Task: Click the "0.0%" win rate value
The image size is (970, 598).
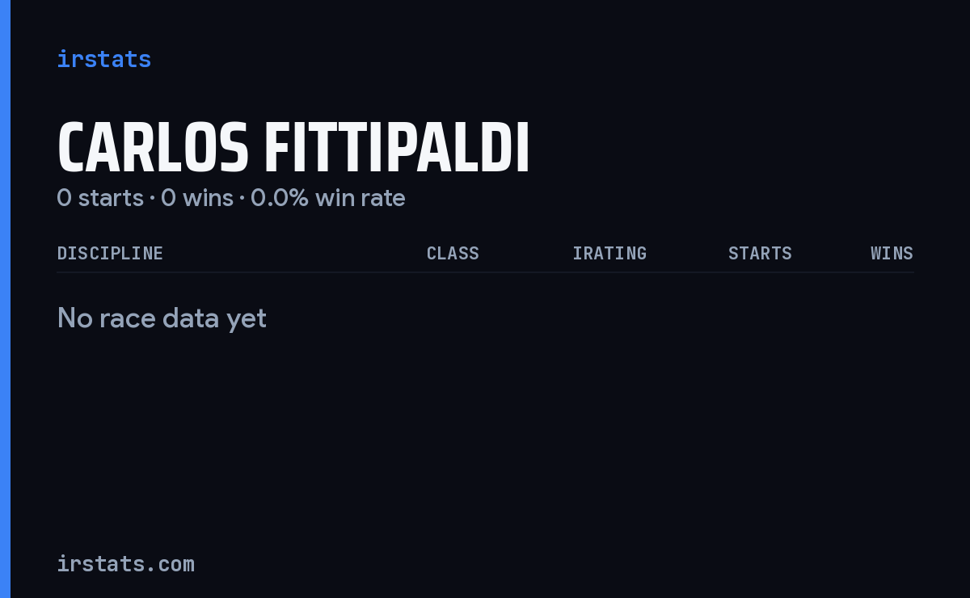Action: pos(280,198)
